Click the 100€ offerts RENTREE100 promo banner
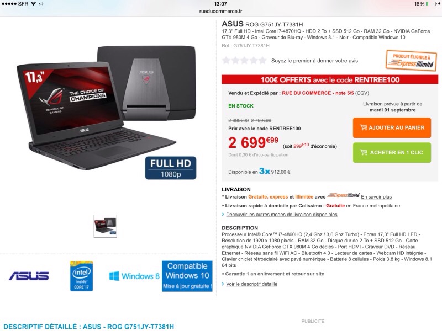Screen dimensions: 442x331 (x=330, y=79)
